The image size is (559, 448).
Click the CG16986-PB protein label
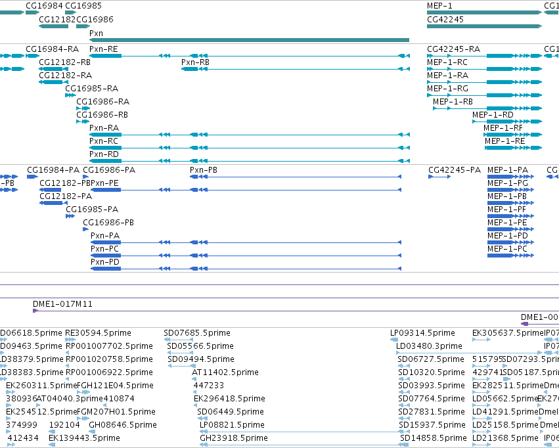point(108,223)
